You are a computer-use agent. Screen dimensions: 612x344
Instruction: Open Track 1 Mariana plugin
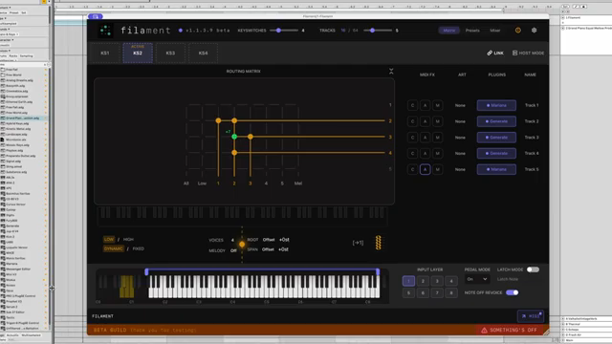click(496, 105)
